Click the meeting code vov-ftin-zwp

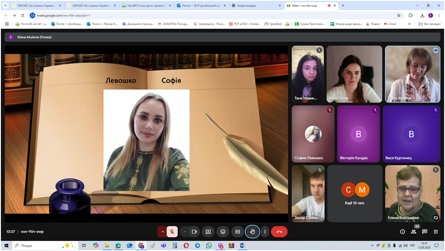tap(32, 232)
